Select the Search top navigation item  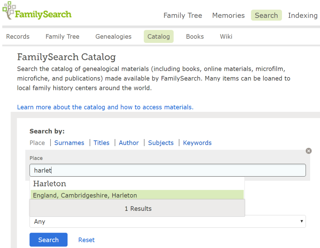[266, 15]
